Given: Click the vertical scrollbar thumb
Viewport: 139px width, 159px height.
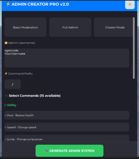Looking at the screenshot, I should (134, 48).
